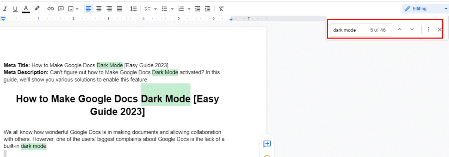Close the find bar
Image resolution: width=449 pixels, height=157 pixels.
tap(440, 30)
